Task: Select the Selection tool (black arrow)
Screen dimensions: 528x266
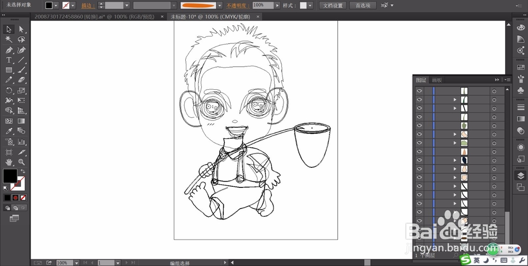Action: (x=9, y=30)
